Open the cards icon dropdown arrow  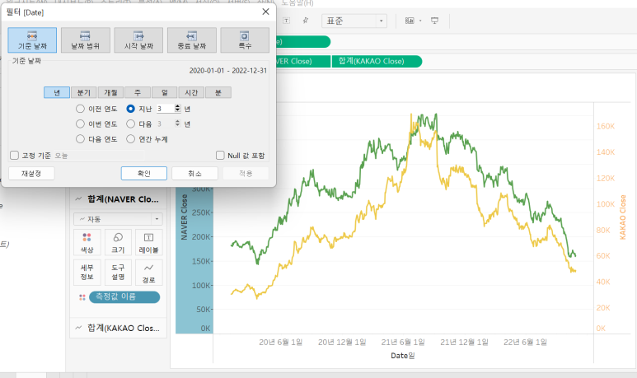point(420,21)
